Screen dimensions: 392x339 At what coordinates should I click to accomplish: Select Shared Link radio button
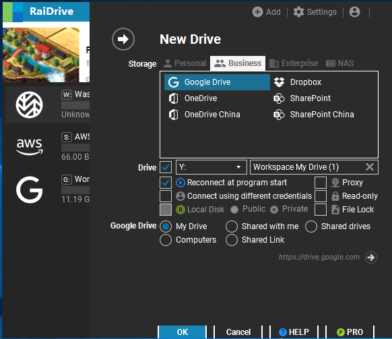click(x=232, y=240)
